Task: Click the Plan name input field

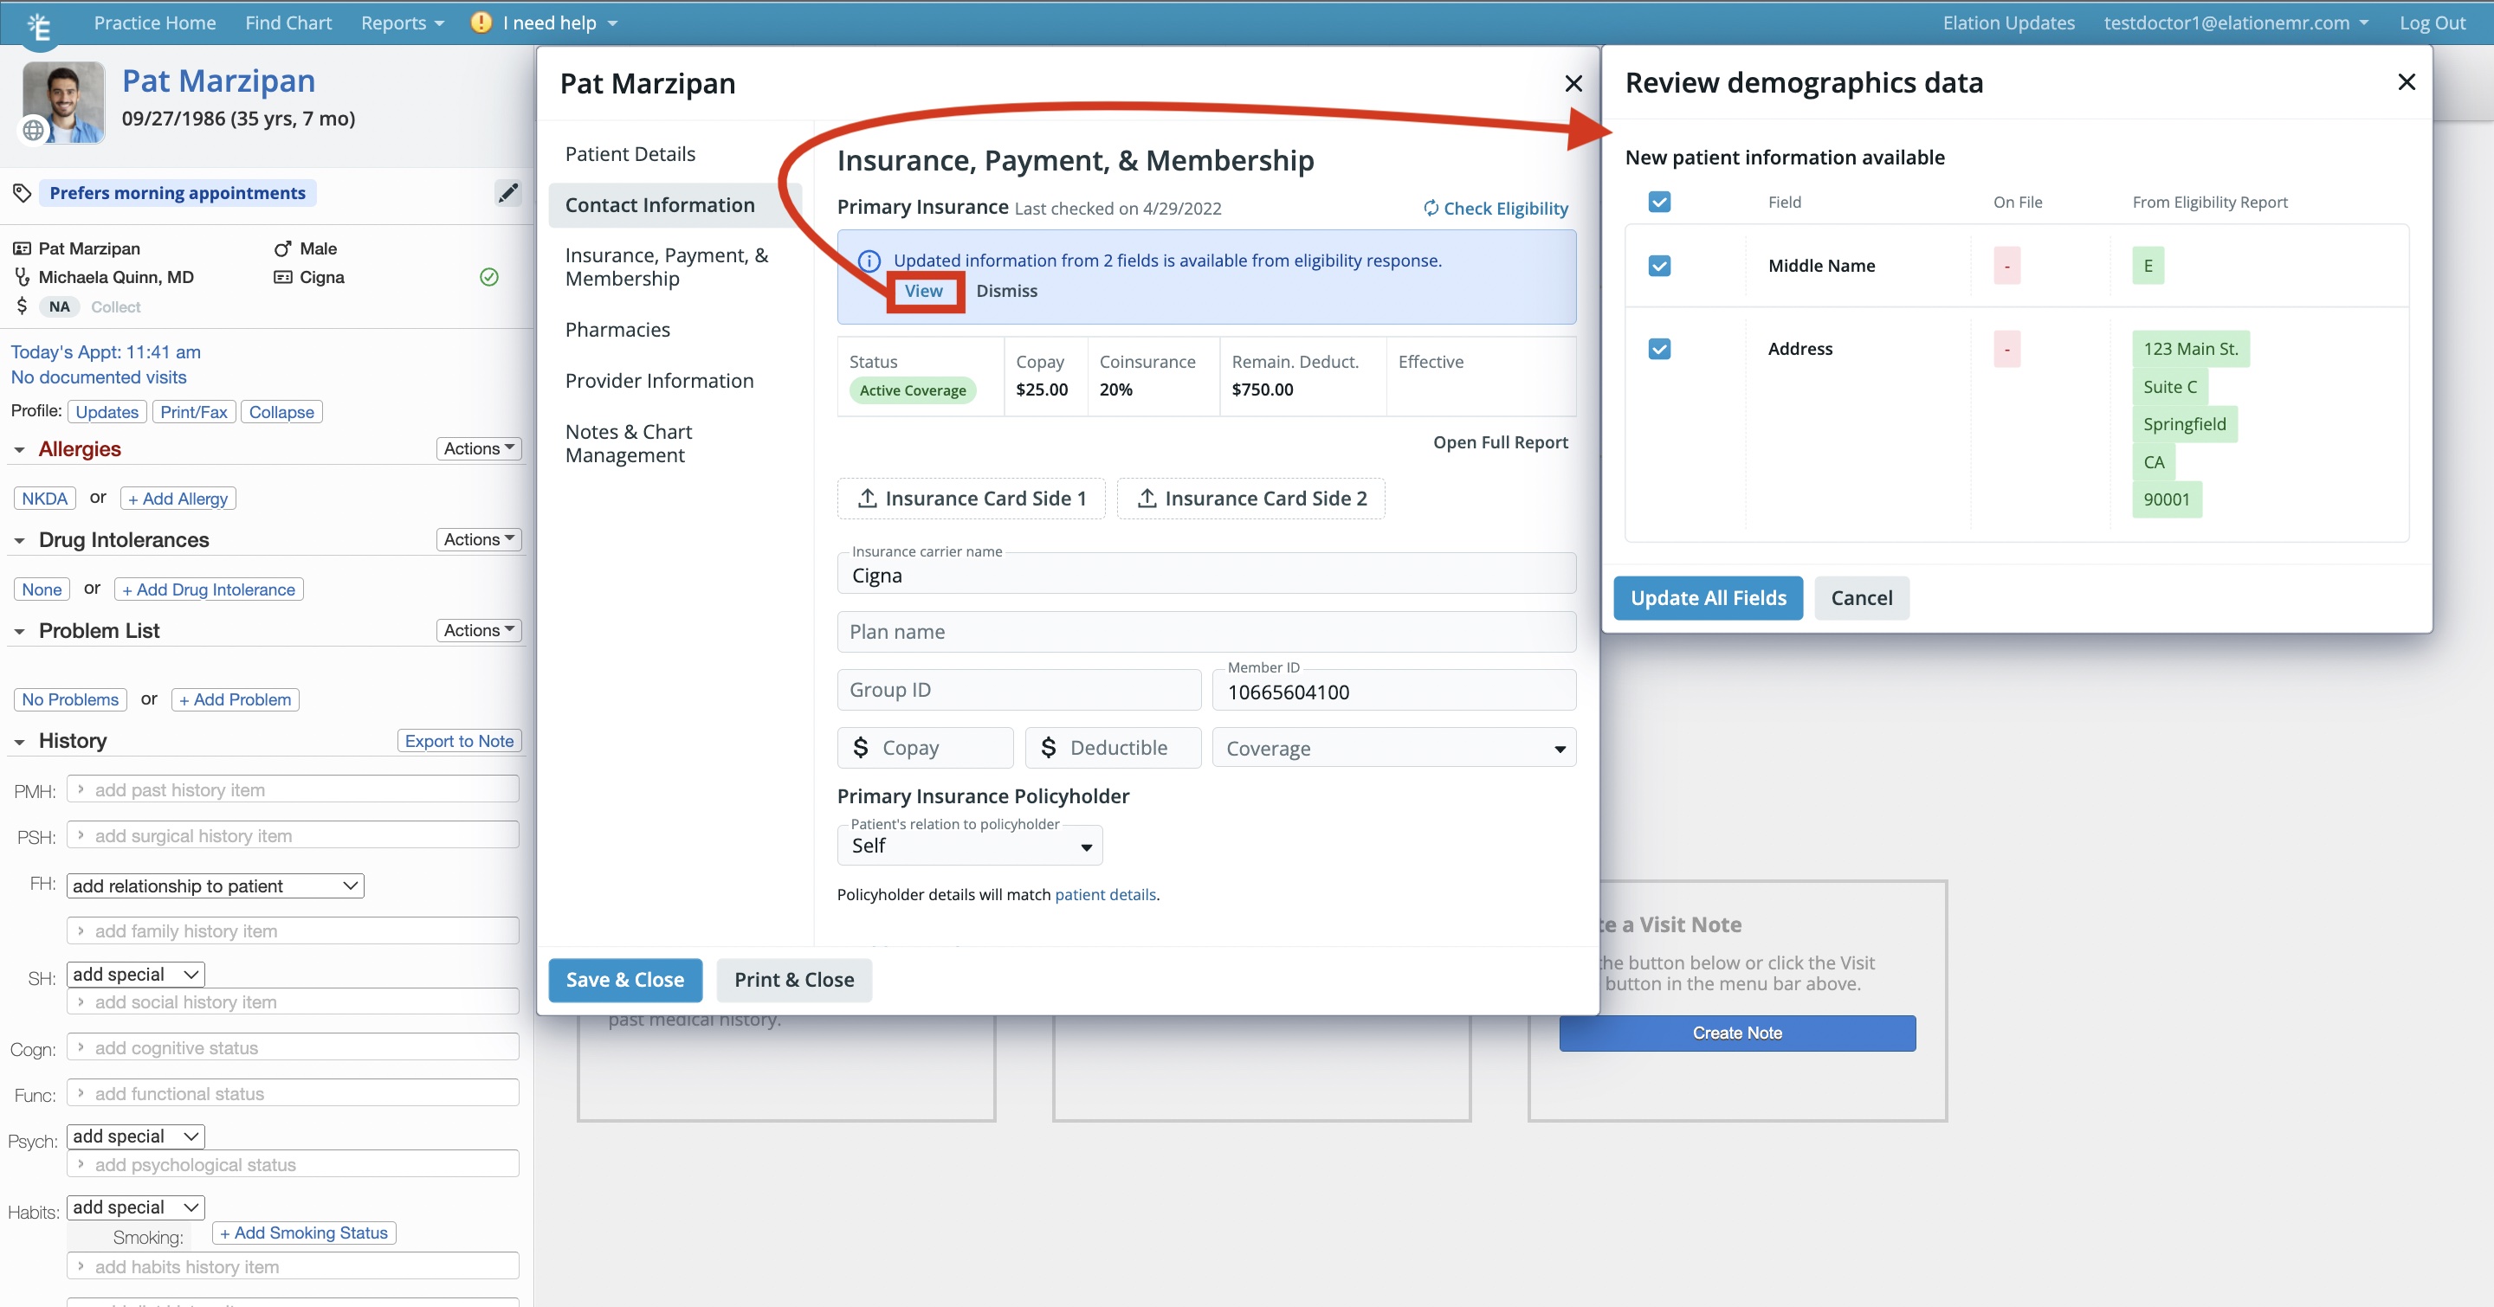Action: pyautogui.click(x=1205, y=632)
